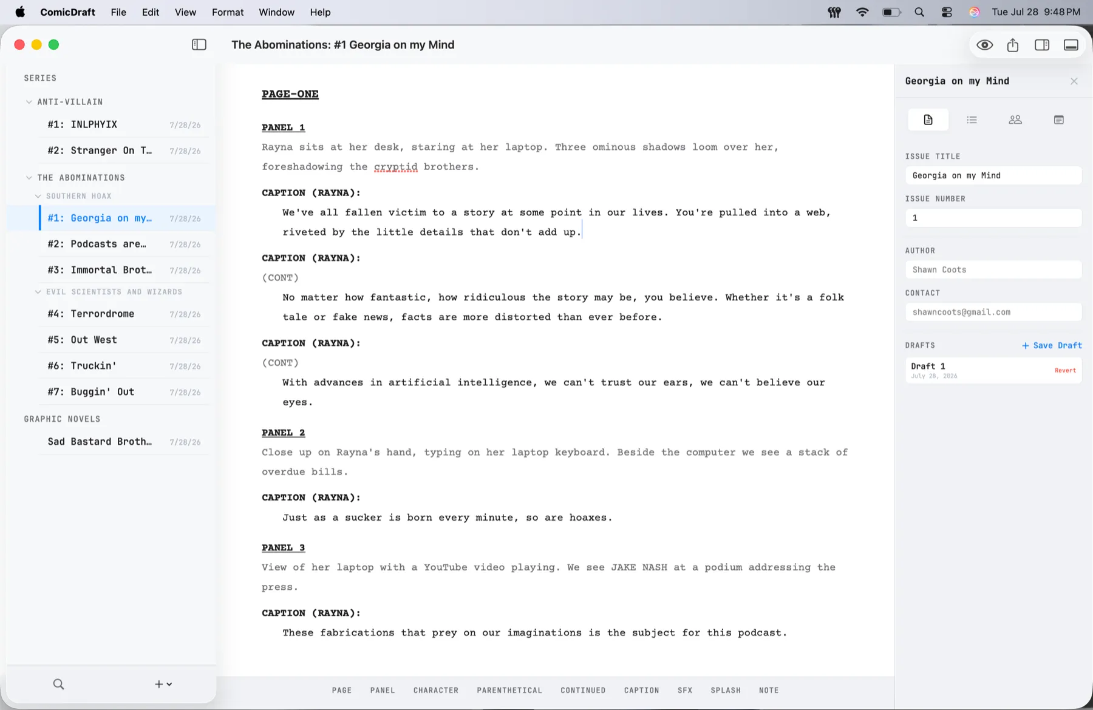The width and height of the screenshot is (1093, 710).
Task: Switch to the outline list inspector tab
Action: point(972,120)
